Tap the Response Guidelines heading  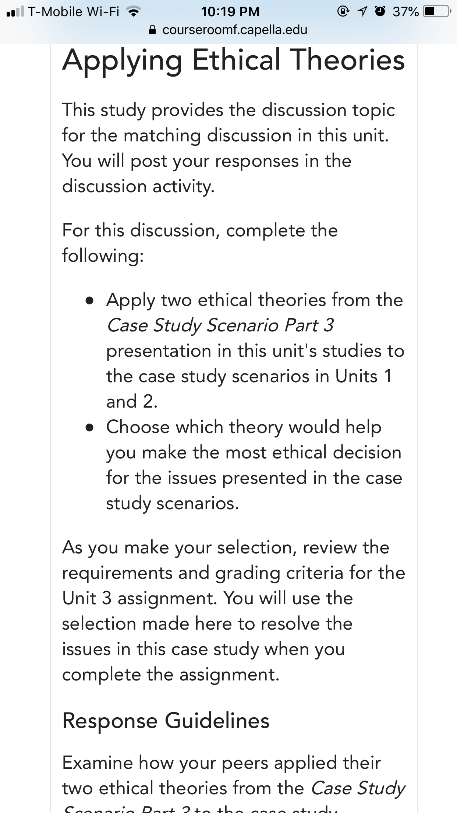point(166,721)
